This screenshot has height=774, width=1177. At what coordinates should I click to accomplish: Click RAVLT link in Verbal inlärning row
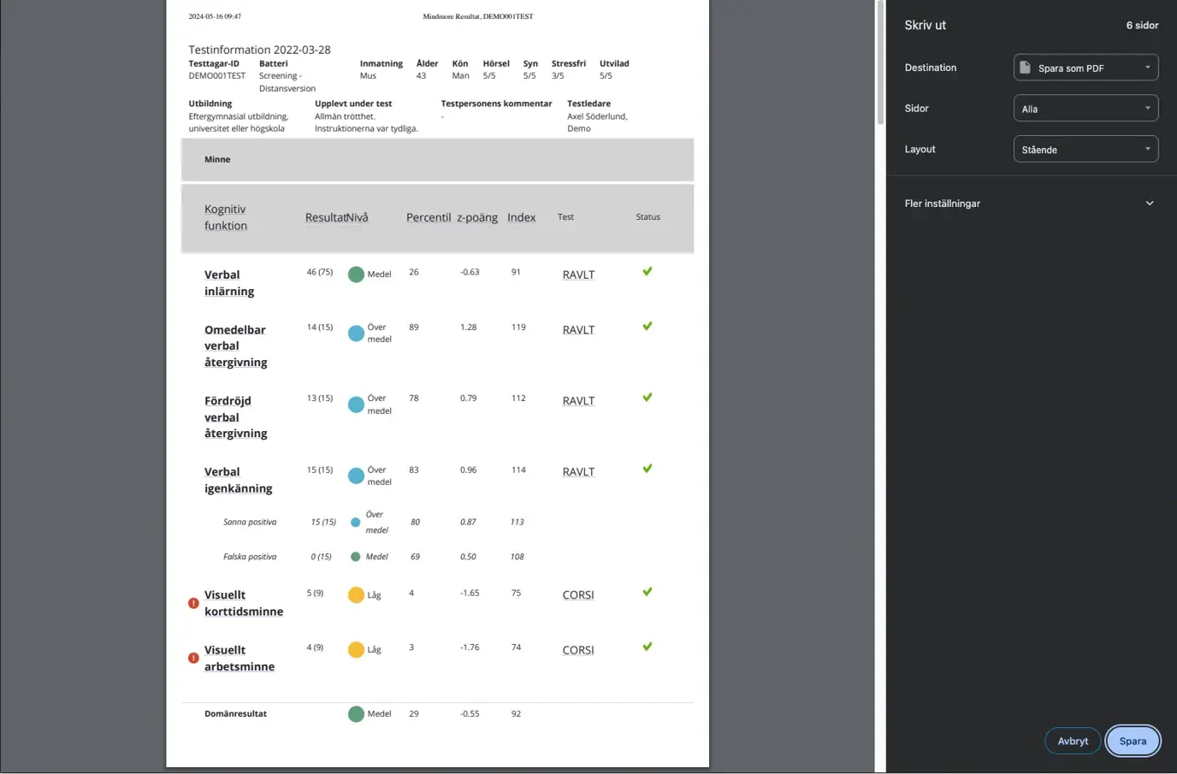pyautogui.click(x=577, y=275)
